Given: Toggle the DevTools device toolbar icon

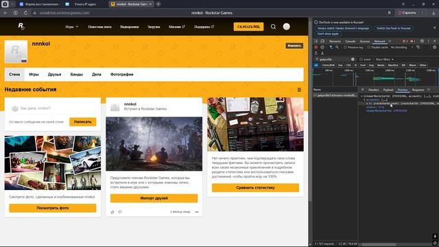Looking at the screenshot, I should coord(322,41).
